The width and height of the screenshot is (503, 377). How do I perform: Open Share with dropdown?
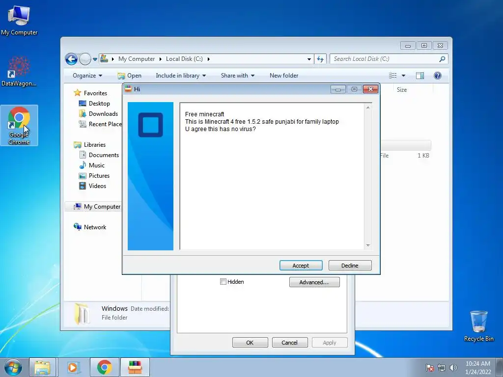point(237,76)
